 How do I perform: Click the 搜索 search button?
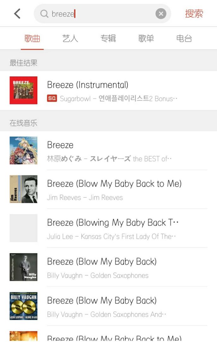[x=194, y=14]
